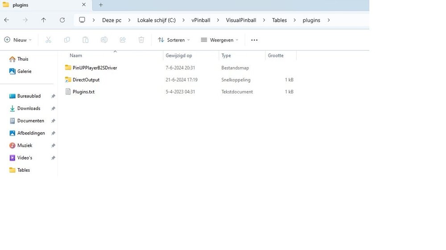
Task: Expand chevron after vPinball breadcrumb
Action: (218, 20)
